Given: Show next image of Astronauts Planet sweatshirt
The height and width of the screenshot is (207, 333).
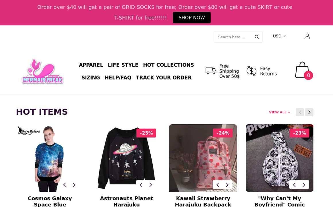Looking at the screenshot, I should click(150, 185).
